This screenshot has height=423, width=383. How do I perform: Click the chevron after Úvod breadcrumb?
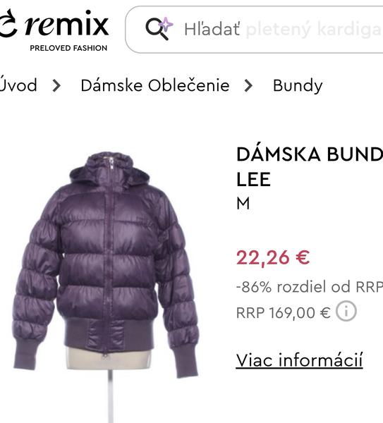click(x=56, y=86)
